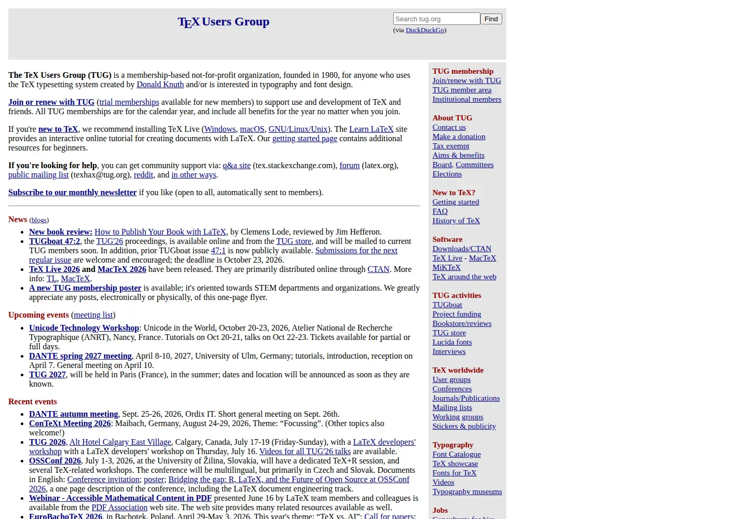Open the new to TeX link

click(x=58, y=129)
